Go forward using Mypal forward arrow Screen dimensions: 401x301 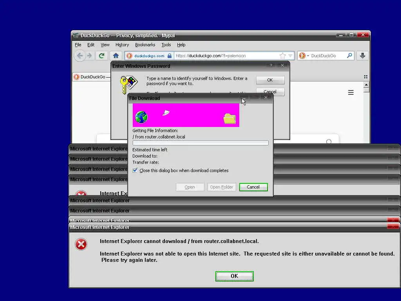89,56
